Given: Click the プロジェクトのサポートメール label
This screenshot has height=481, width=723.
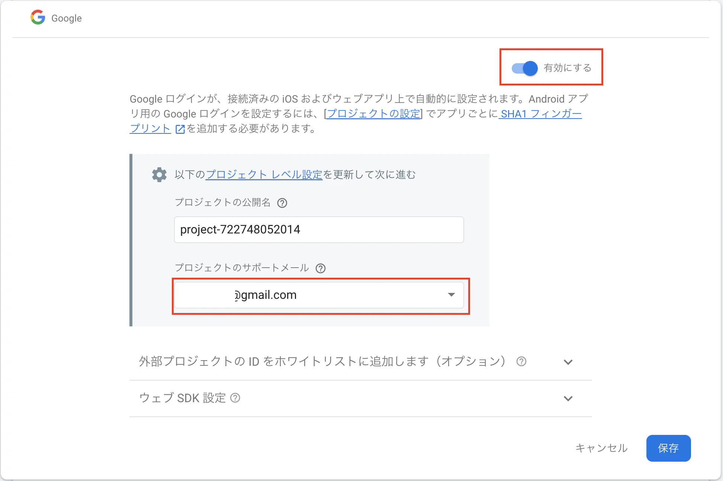Looking at the screenshot, I should (x=242, y=268).
